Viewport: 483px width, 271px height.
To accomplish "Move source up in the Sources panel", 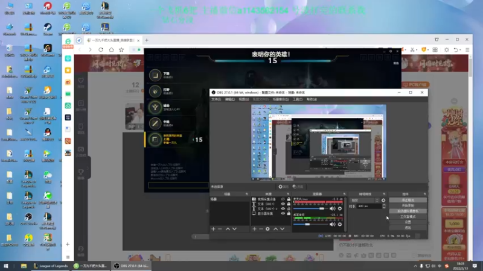I will point(275,229).
